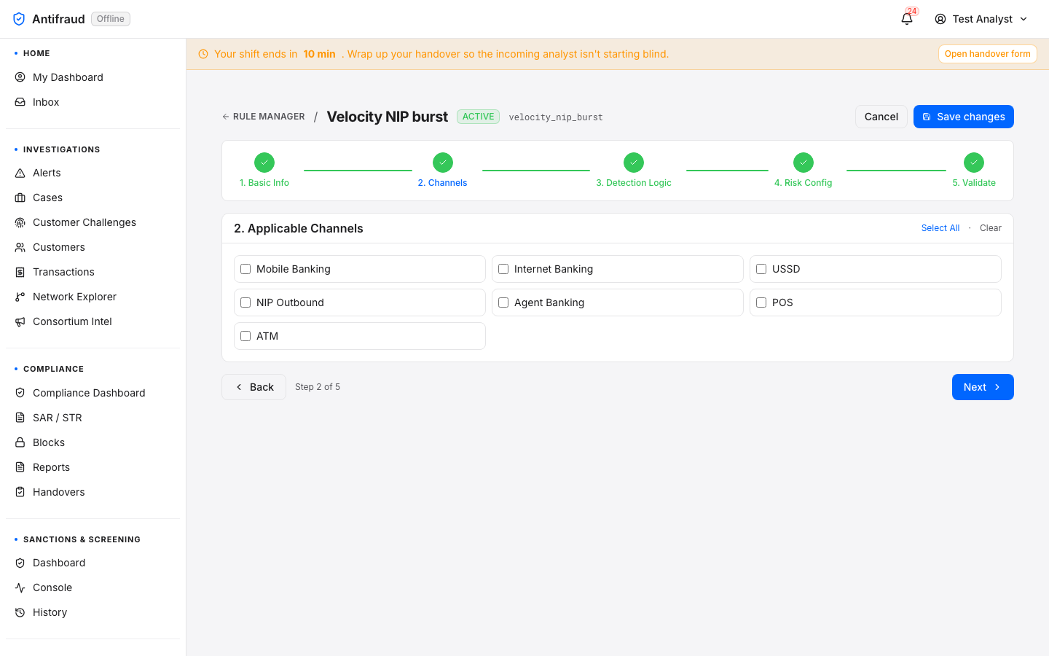Click the Back button
The width and height of the screenshot is (1049, 656).
pyautogui.click(x=254, y=387)
